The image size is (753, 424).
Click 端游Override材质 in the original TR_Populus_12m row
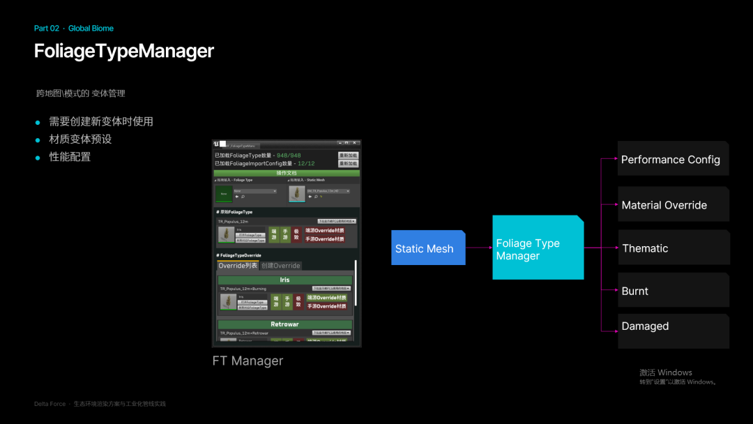coord(325,231)
